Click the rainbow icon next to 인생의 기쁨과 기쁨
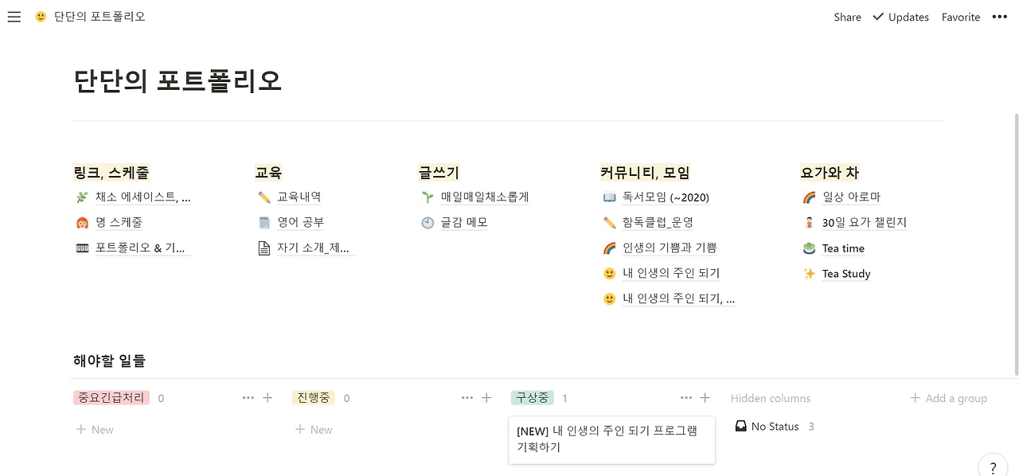The image size is (1019, 476). 608,248
